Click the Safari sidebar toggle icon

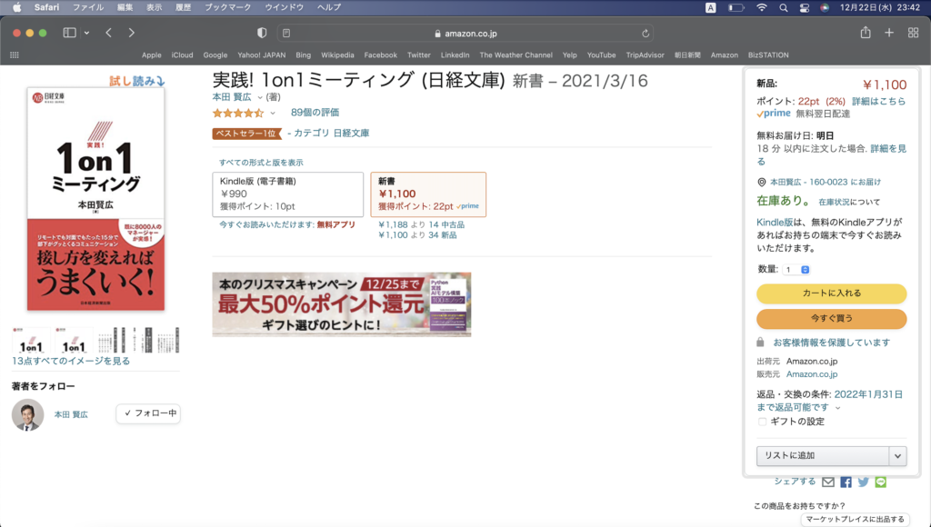pos(69,33)
